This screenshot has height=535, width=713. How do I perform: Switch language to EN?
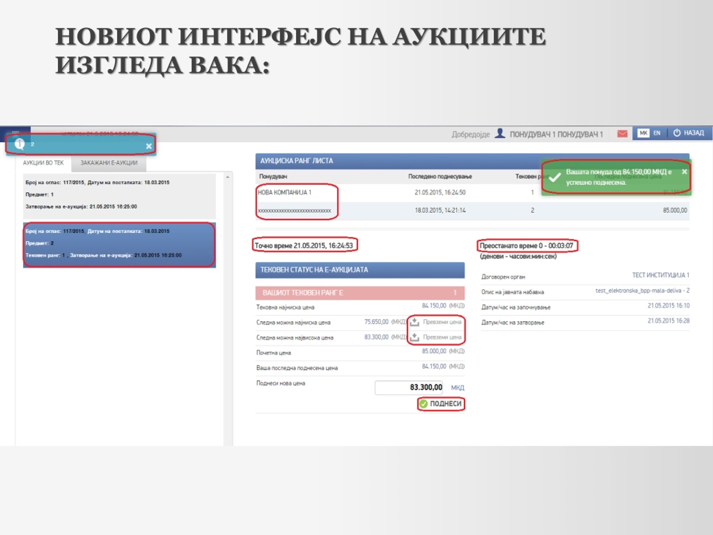(657, 133)
